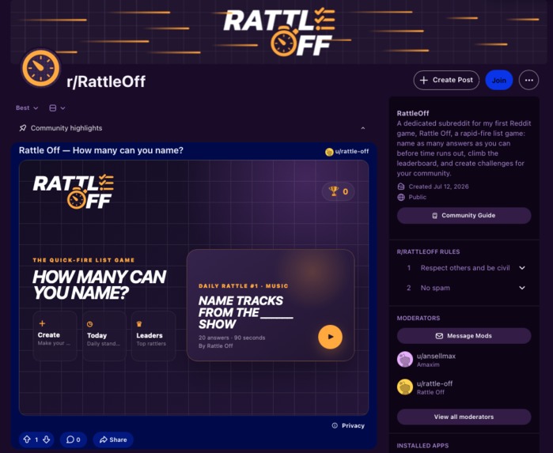Screen dimensions: 553x453
Task: Click the R/RATTLEOFF RULES heading
Action: click(x=428, y=251)
